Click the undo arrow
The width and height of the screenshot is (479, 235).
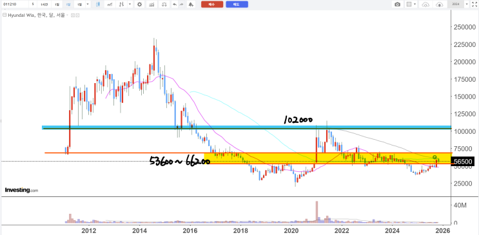point(175,5)
